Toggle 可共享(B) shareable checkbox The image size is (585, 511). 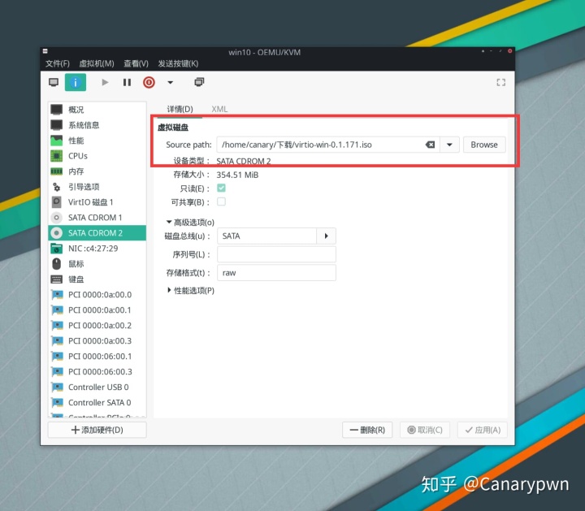221,201
